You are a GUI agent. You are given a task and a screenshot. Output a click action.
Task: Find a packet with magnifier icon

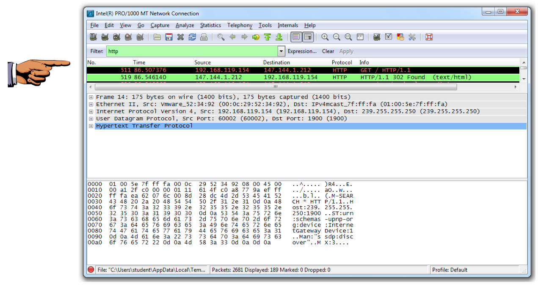tap(221, 37)
